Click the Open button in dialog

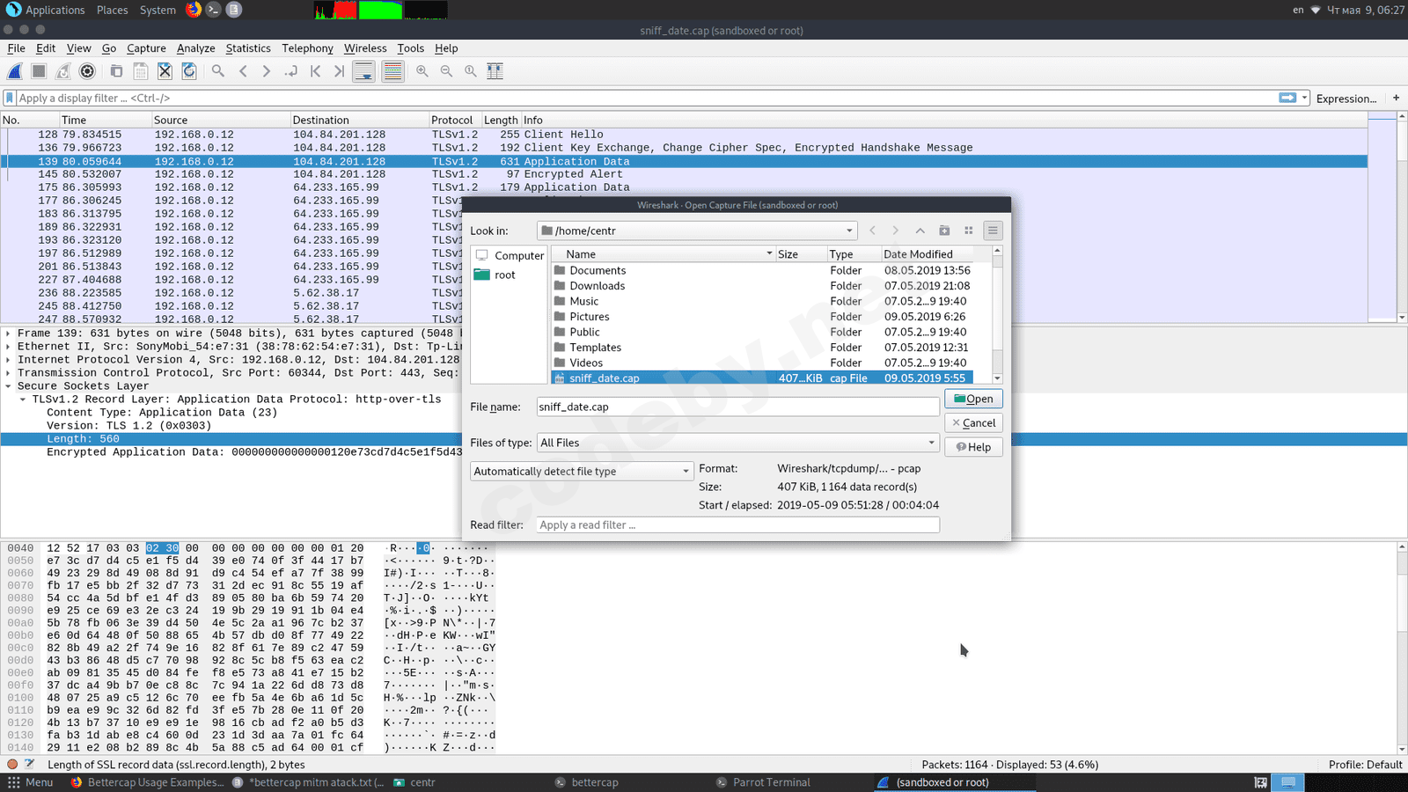(x=973, y=399)
